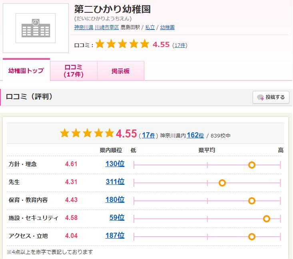Click the 投稿する button
The width and height of the screenshot is (293, 259).
pos(271,97)
